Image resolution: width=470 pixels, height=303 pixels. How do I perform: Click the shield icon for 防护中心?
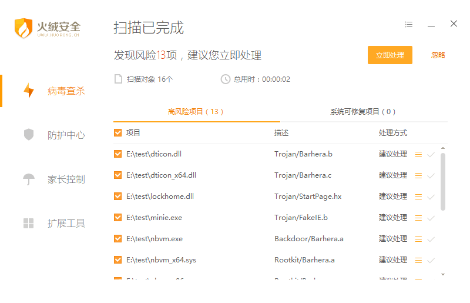[x=29, y=135]
